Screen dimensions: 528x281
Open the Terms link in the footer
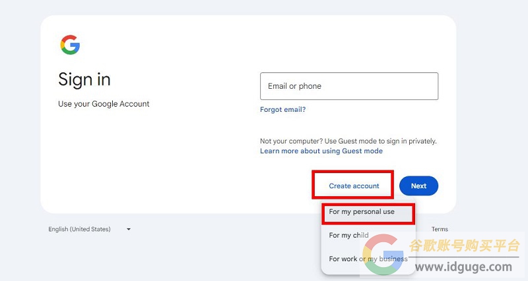(x=440, y=229)
